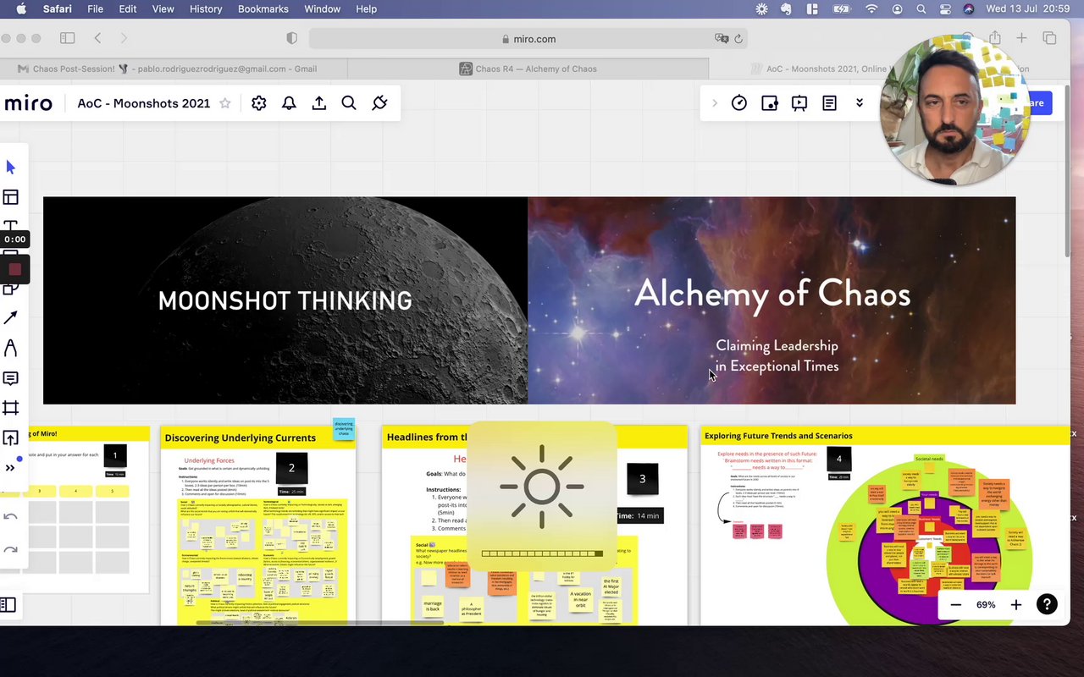Select the comment tool
The image size is (1084, 677).
pyautogui.click(x=11, y=378)
